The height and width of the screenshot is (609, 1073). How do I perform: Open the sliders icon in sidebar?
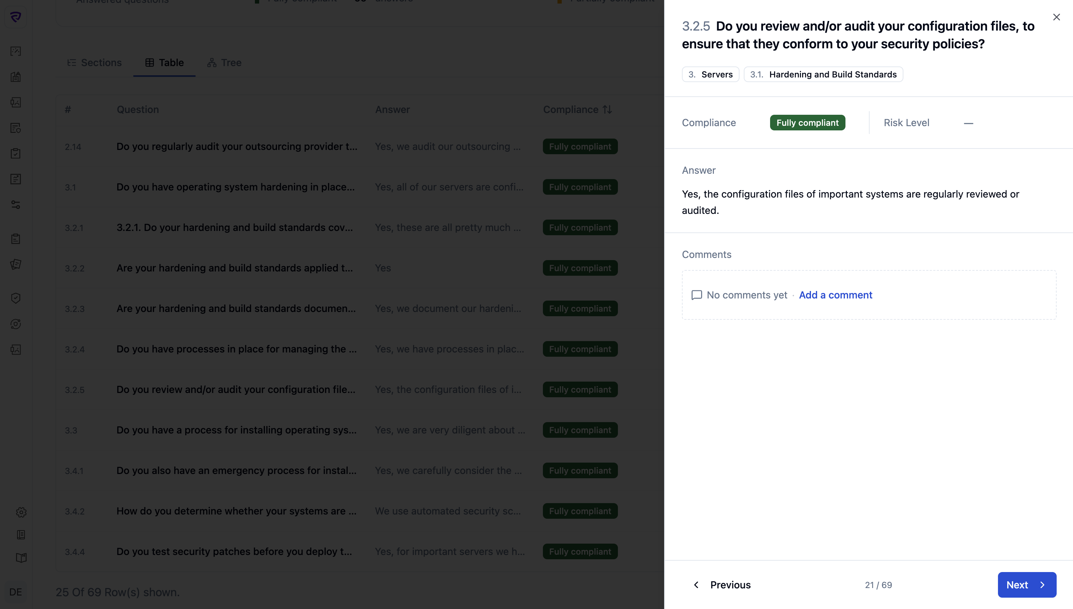pos(16,205)
